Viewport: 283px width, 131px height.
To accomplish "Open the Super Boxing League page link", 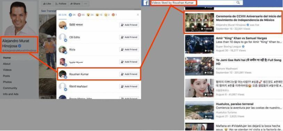I will tap(228, 47).
